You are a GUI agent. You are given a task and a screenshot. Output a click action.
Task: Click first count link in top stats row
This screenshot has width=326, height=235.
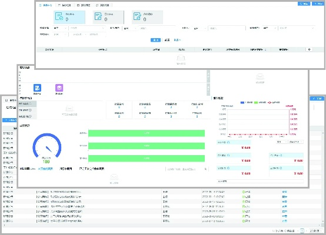tap(119, 108)
